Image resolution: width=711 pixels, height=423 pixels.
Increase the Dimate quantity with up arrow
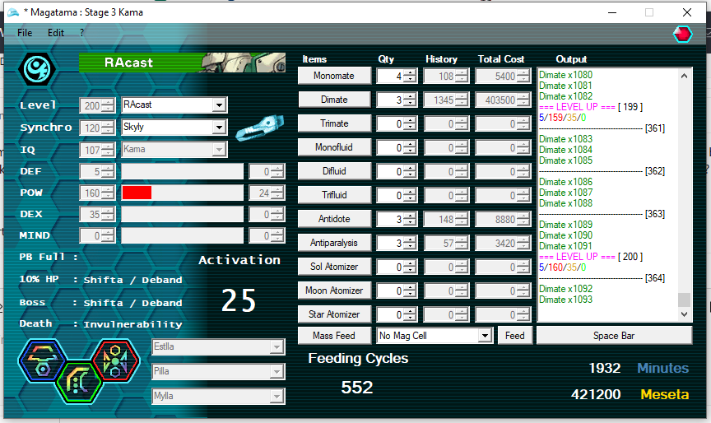410,95
